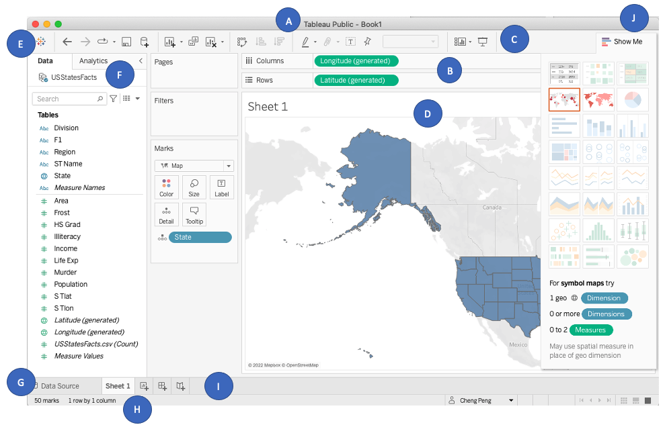Select the symbol map chart in Show Me
Viewport: 665px width, 427px height.
(x=564, y=100)
